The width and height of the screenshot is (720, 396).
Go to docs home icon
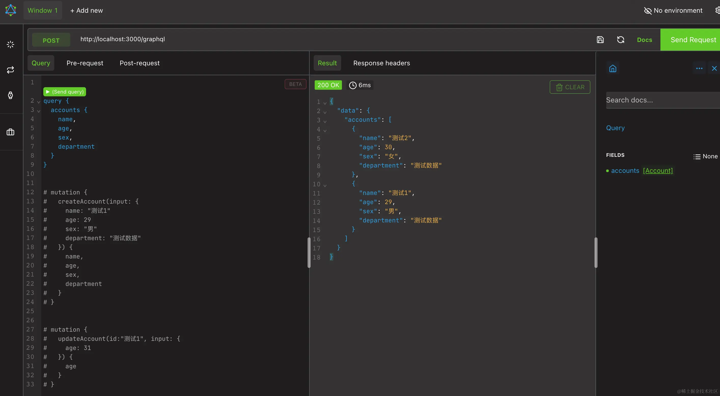[x=613, y=68]
